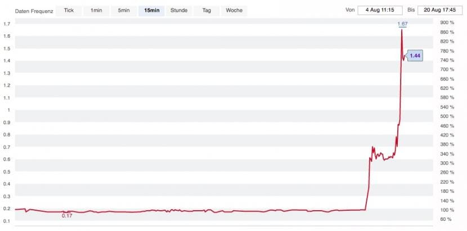Set the frequency to Stunde
This screenshot has height=231, width=467.
(179, 11)
